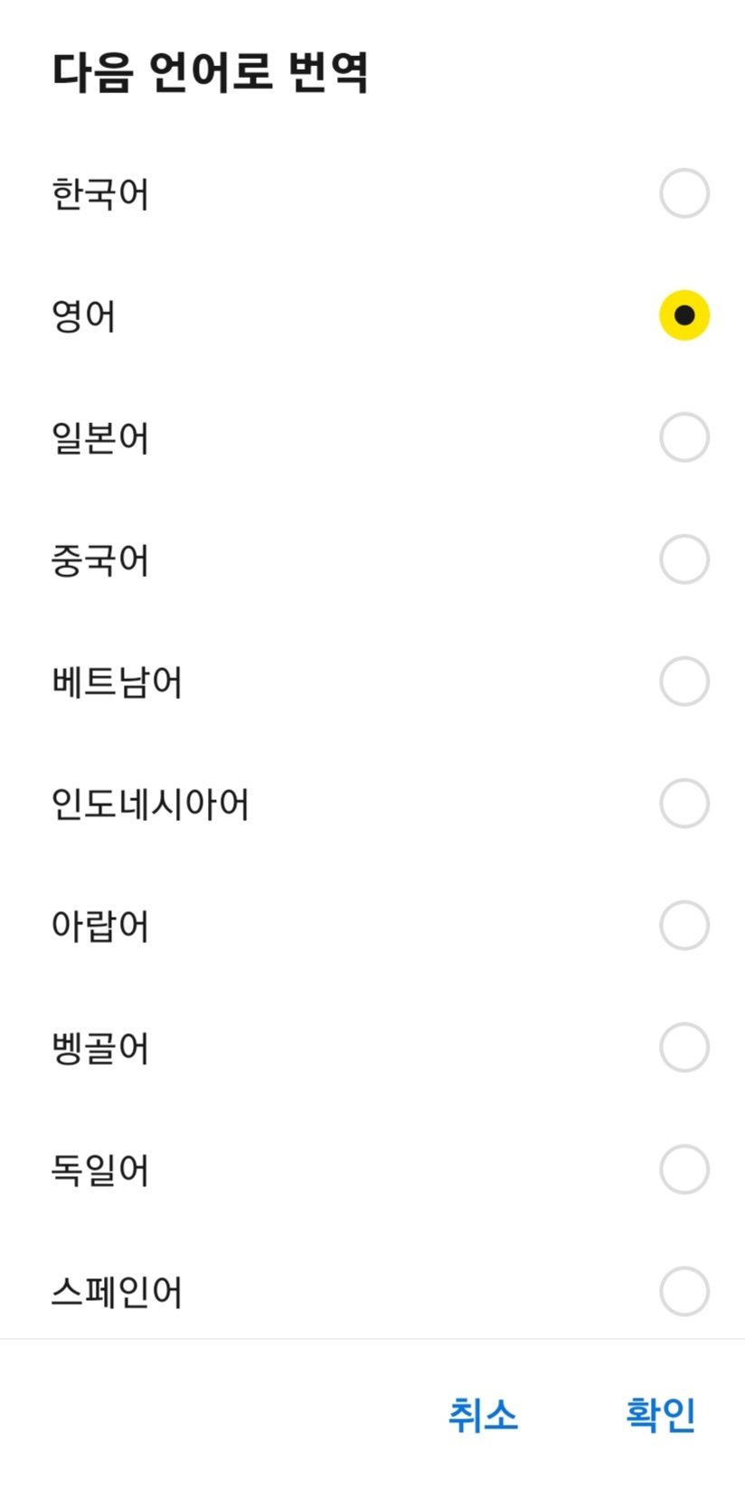Tap the 일본어 list item text
745x1498 pixels.
(99, 438)
